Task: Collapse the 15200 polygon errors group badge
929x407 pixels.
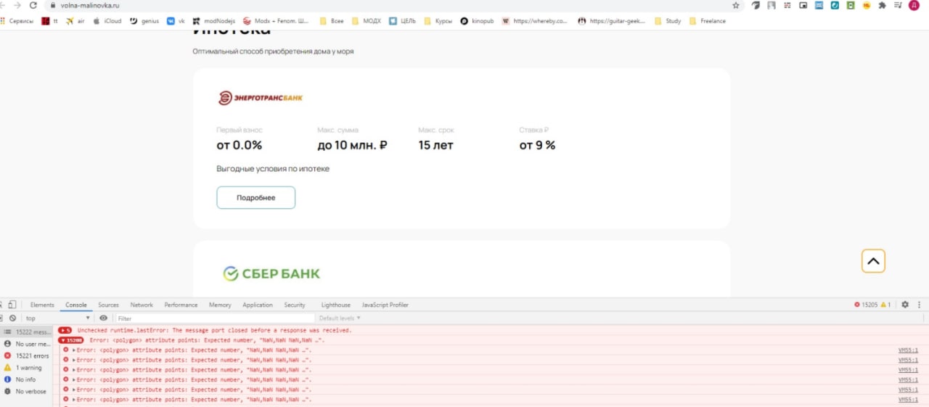Action: 70,340
